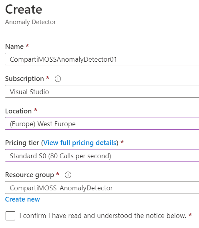Click the info icon beside Resource group
The image size is (199, 228).
click(68, 175)
